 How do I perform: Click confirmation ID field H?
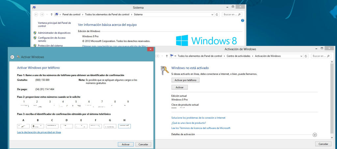[x=124, y=126]
